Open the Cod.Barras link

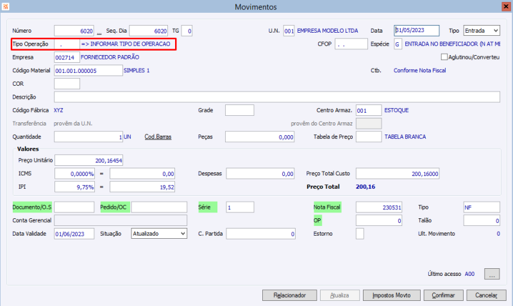pyautogui.click(x=158, y=137)
